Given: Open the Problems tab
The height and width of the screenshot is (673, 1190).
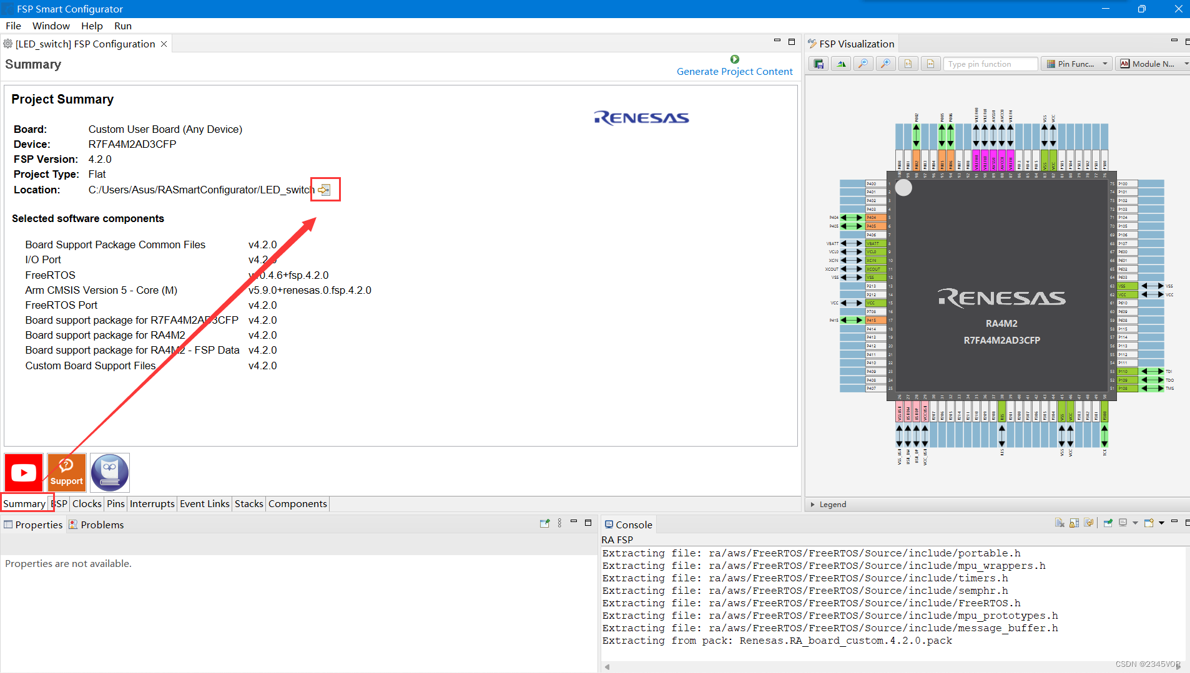Looking at the screenshot, I should (96, 525).
